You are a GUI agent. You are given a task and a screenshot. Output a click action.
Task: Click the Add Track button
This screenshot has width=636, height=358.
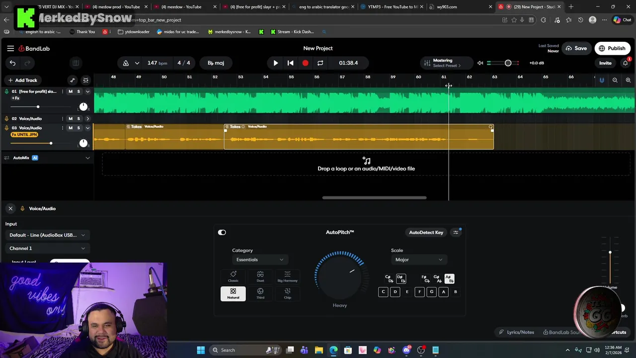coord(22,80)
